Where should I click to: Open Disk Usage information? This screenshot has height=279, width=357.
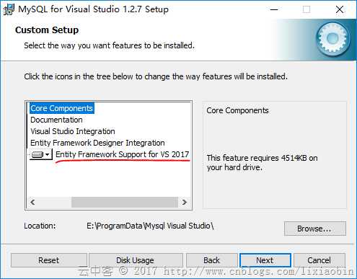pos(136,260)
